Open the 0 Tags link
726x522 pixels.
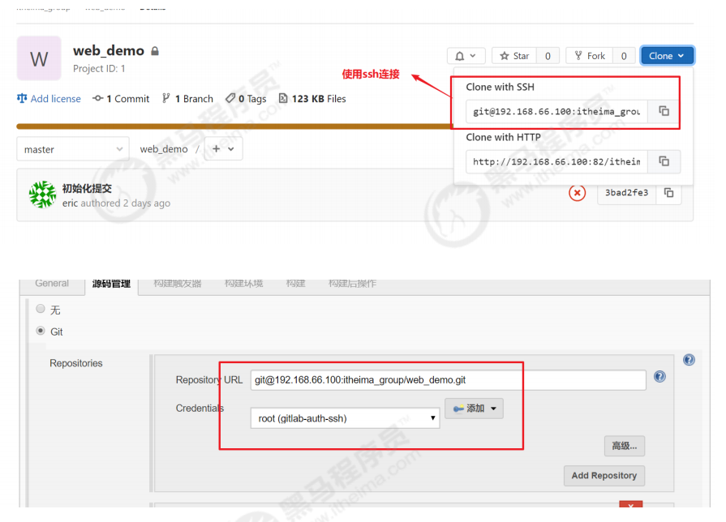[246, 99]
